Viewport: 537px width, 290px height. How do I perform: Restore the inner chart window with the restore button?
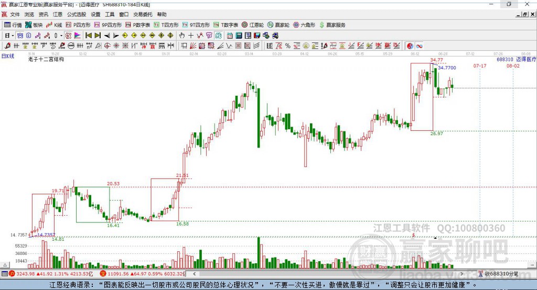coord(525,14)
